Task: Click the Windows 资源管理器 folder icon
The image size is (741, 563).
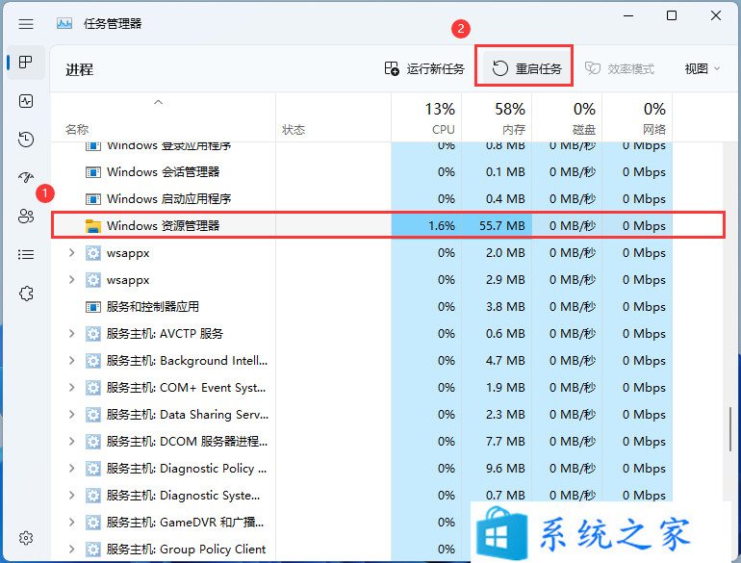Action: 93,226
